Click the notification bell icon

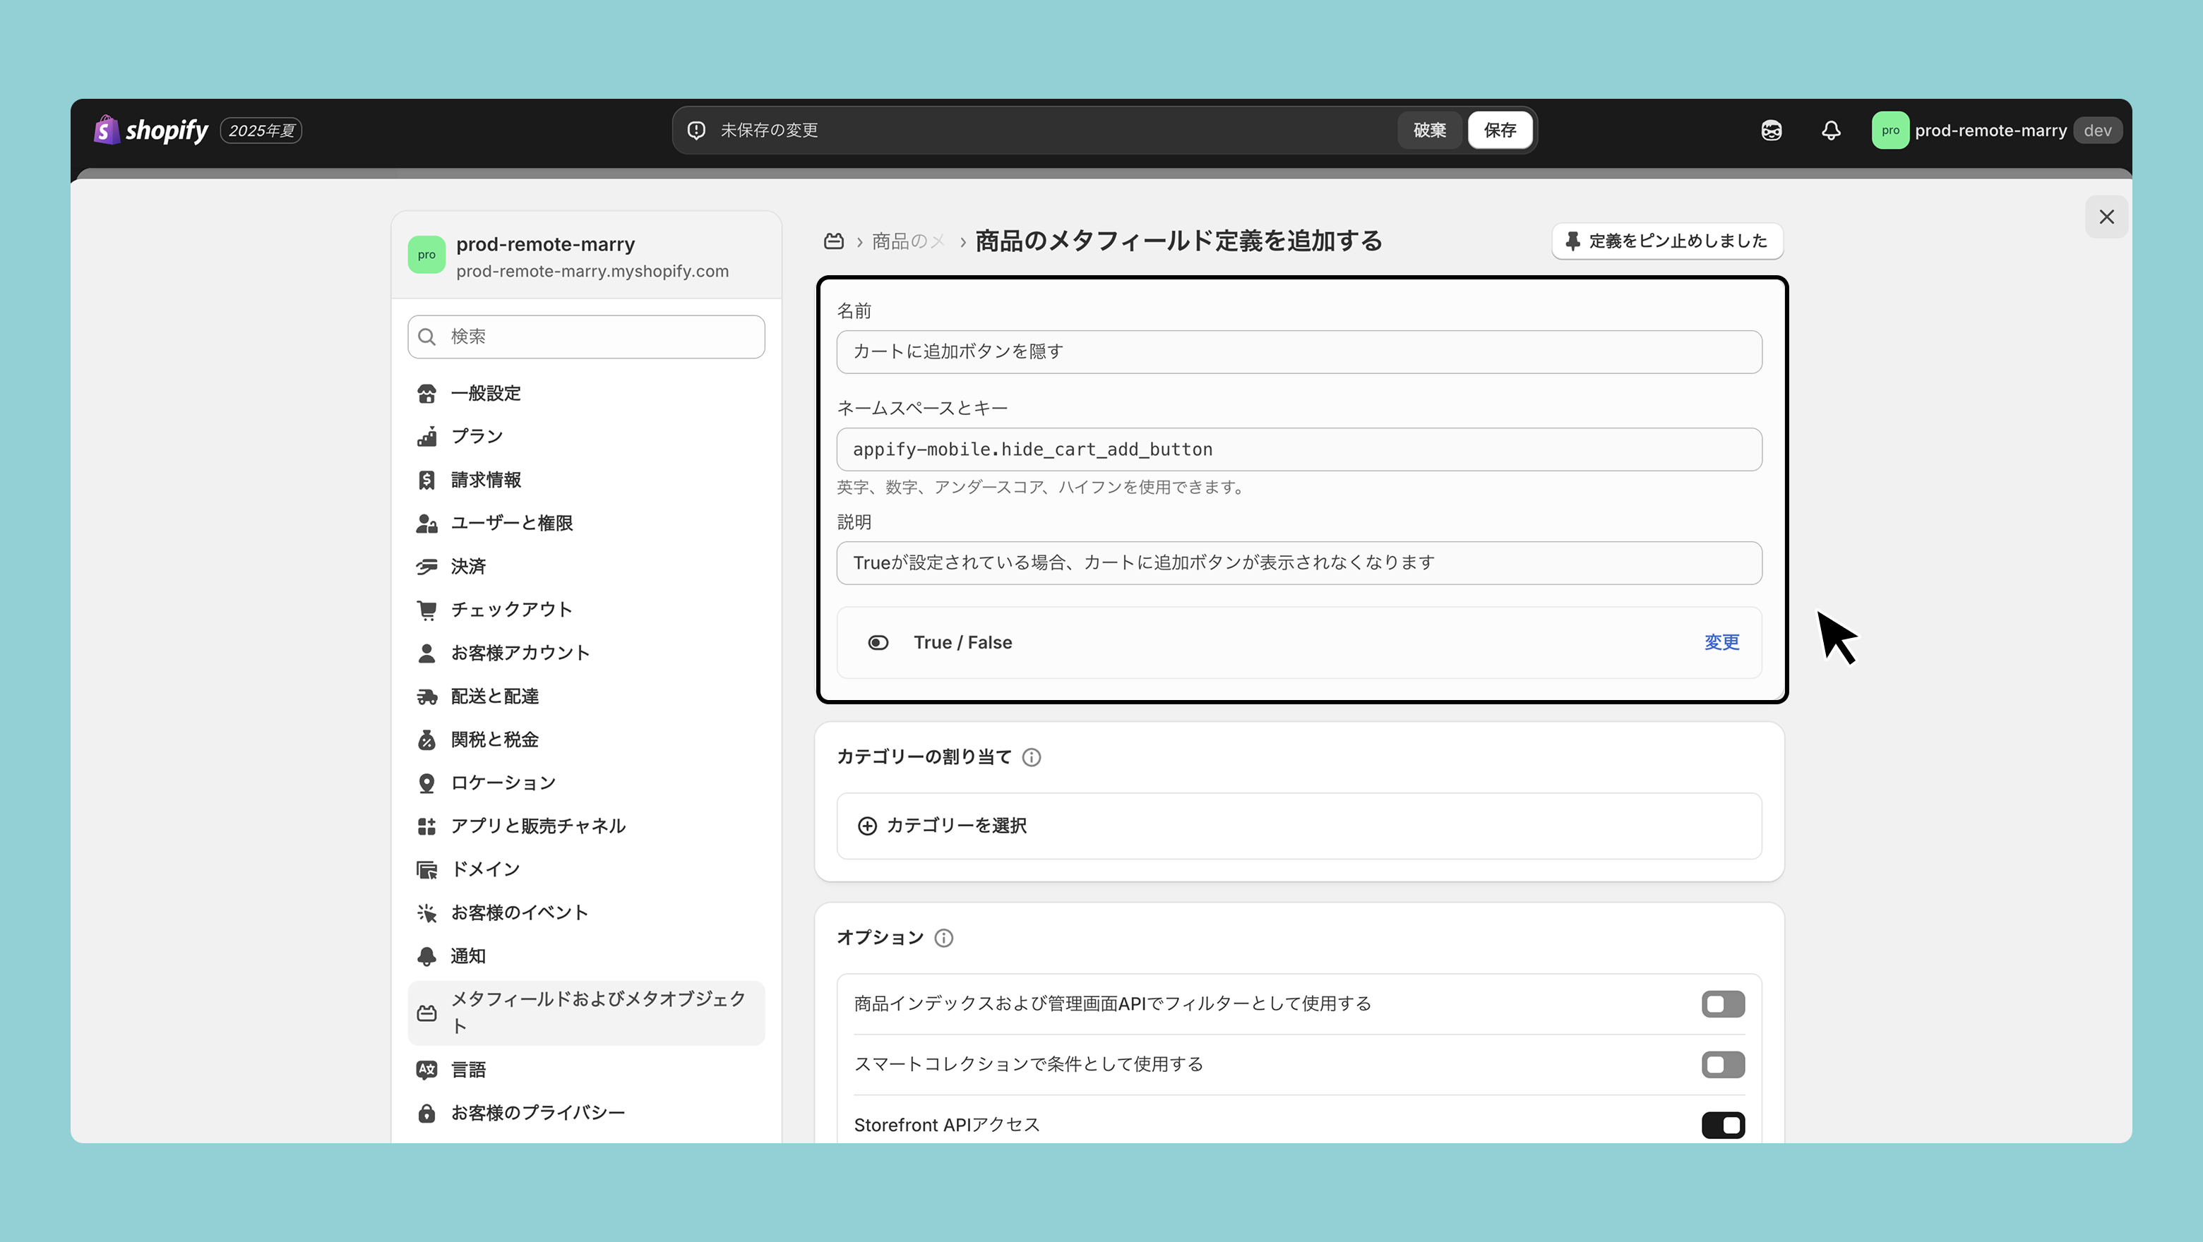[1830, 130]
